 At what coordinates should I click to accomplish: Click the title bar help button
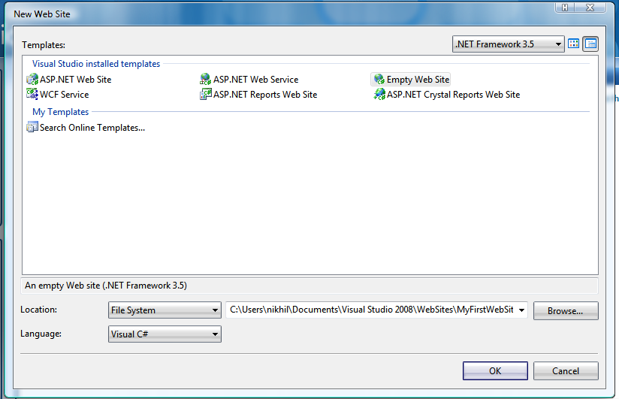tap(565, 6)
